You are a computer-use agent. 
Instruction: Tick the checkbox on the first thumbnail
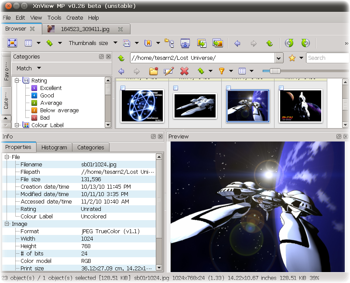pos(123,88)
